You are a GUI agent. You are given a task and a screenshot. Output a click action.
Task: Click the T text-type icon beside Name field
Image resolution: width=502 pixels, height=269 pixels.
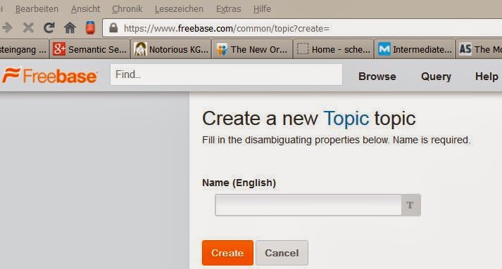pyautogui.click(x=410, y=205)
